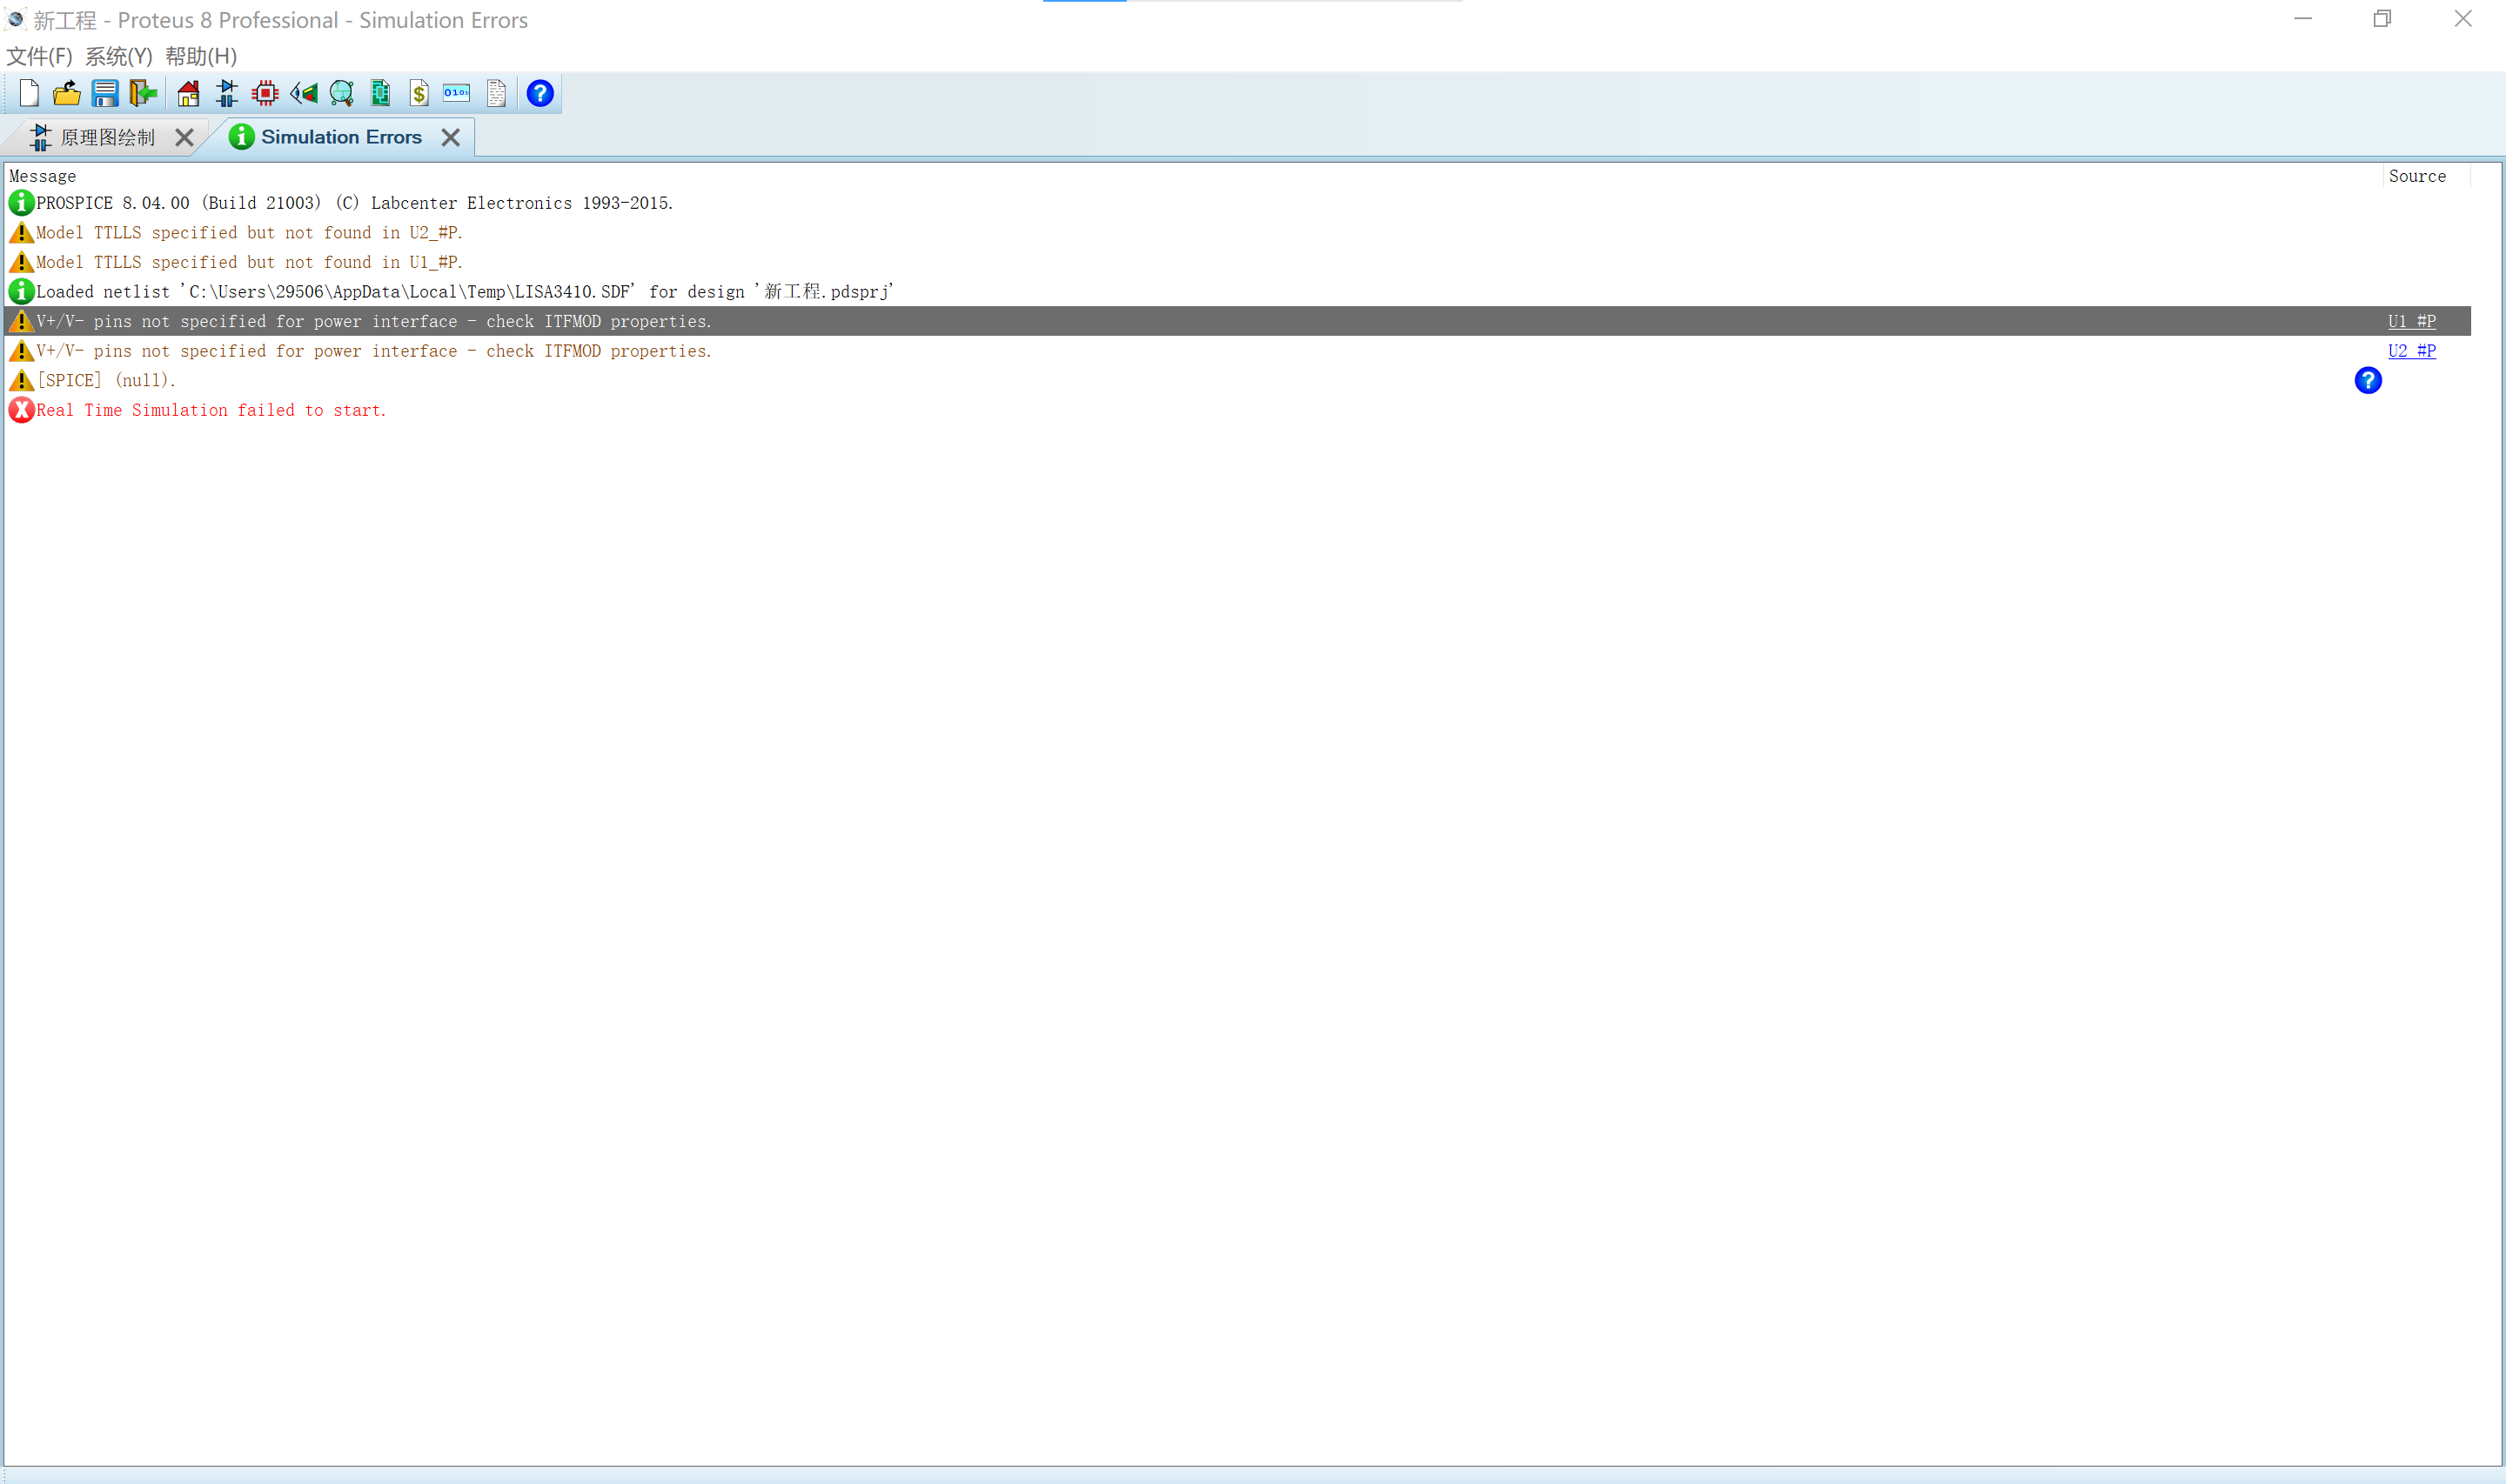Close the project with the door icon

pyautogui.click(x=143, y=93)
